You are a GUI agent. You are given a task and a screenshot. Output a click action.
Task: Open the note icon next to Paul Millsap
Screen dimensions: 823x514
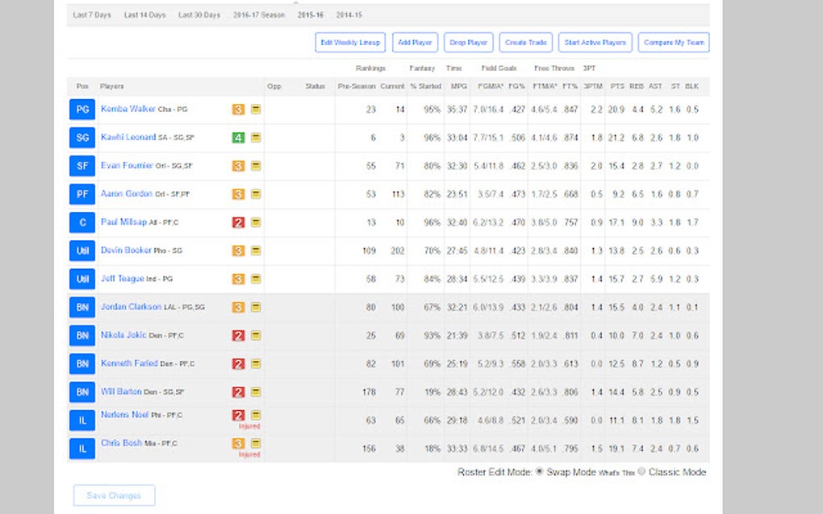pyautogui.click(x=254, y=222)
